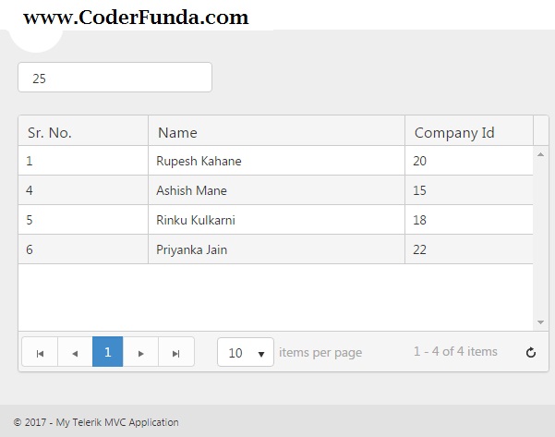This screenshot has width=555, height=437.
Task: Go to the next page
Action: pyautogui.click(x=141, y=352)
